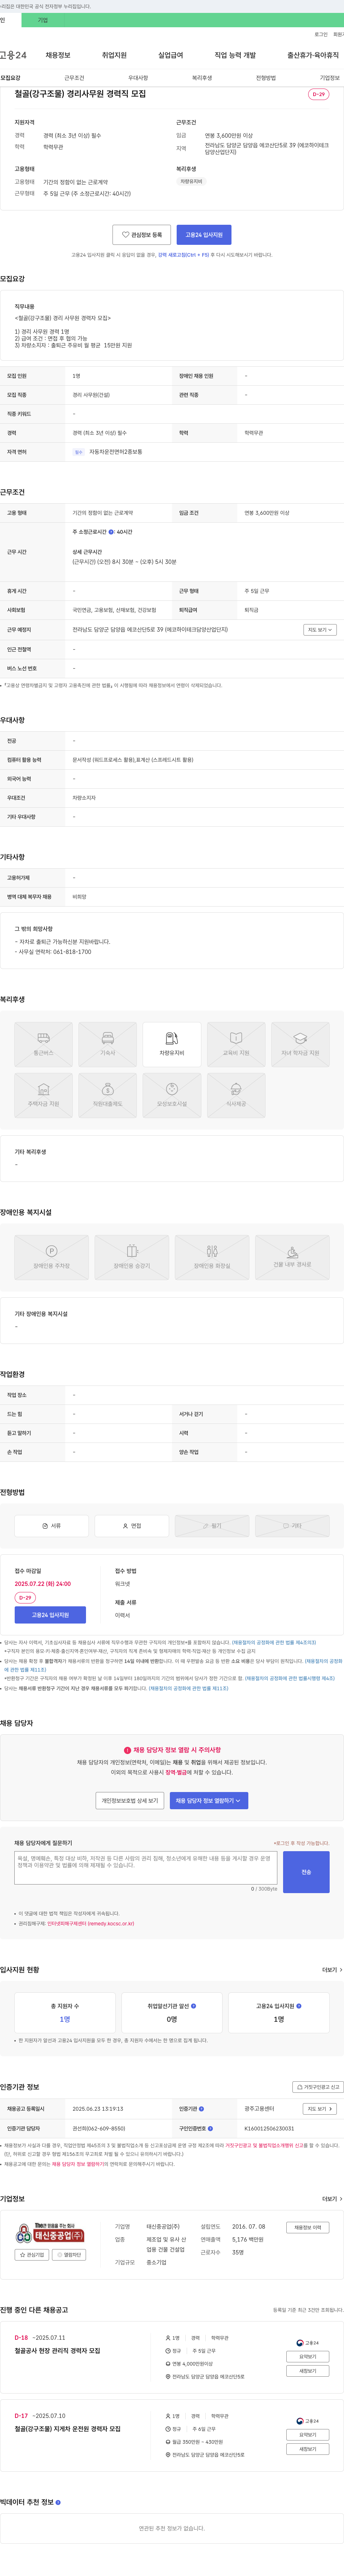
Task: Open the 취업지원 menu
Action: [114, 55]
